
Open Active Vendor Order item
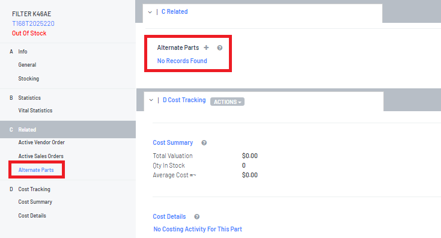[x=41, y=142]
